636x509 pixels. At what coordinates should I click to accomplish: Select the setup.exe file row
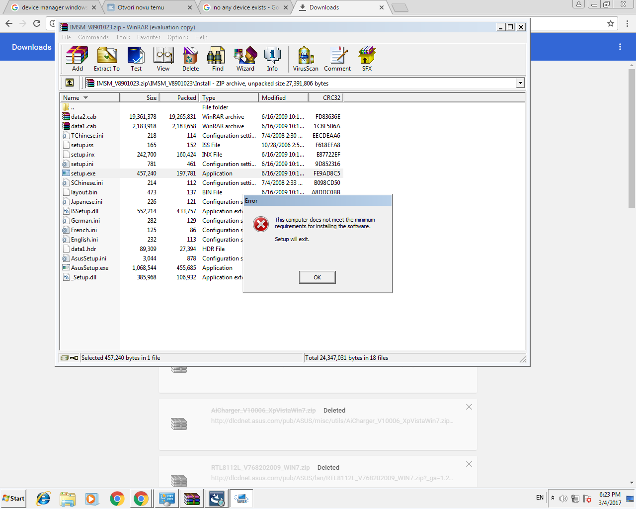pyautogui.click(x=201, y=173)
